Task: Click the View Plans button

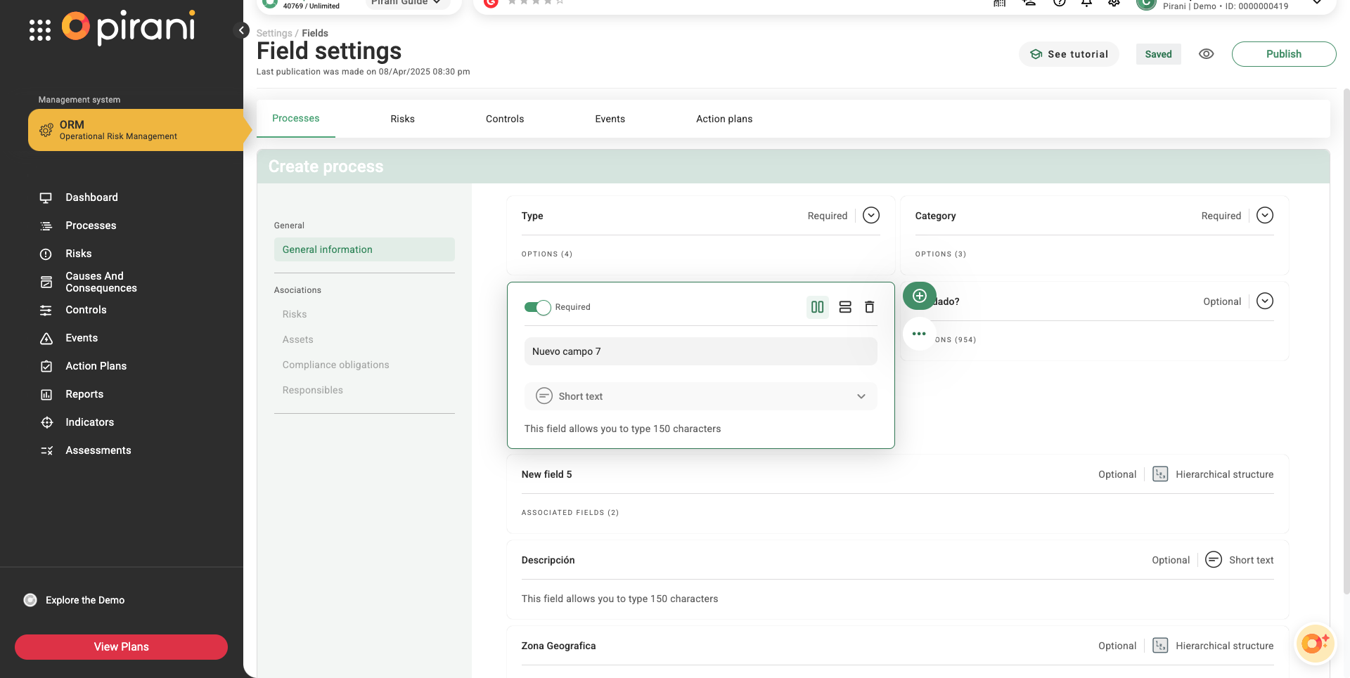Action: click(121, 647)
